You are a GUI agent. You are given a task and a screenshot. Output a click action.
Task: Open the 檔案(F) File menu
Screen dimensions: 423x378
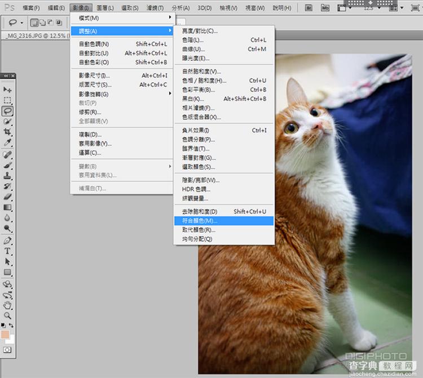tap(31, 8)
